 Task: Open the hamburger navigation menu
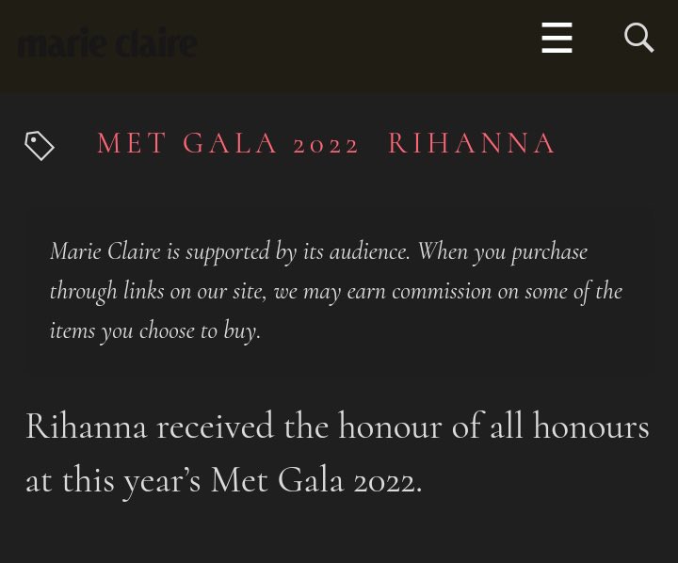tap(557, 38)
